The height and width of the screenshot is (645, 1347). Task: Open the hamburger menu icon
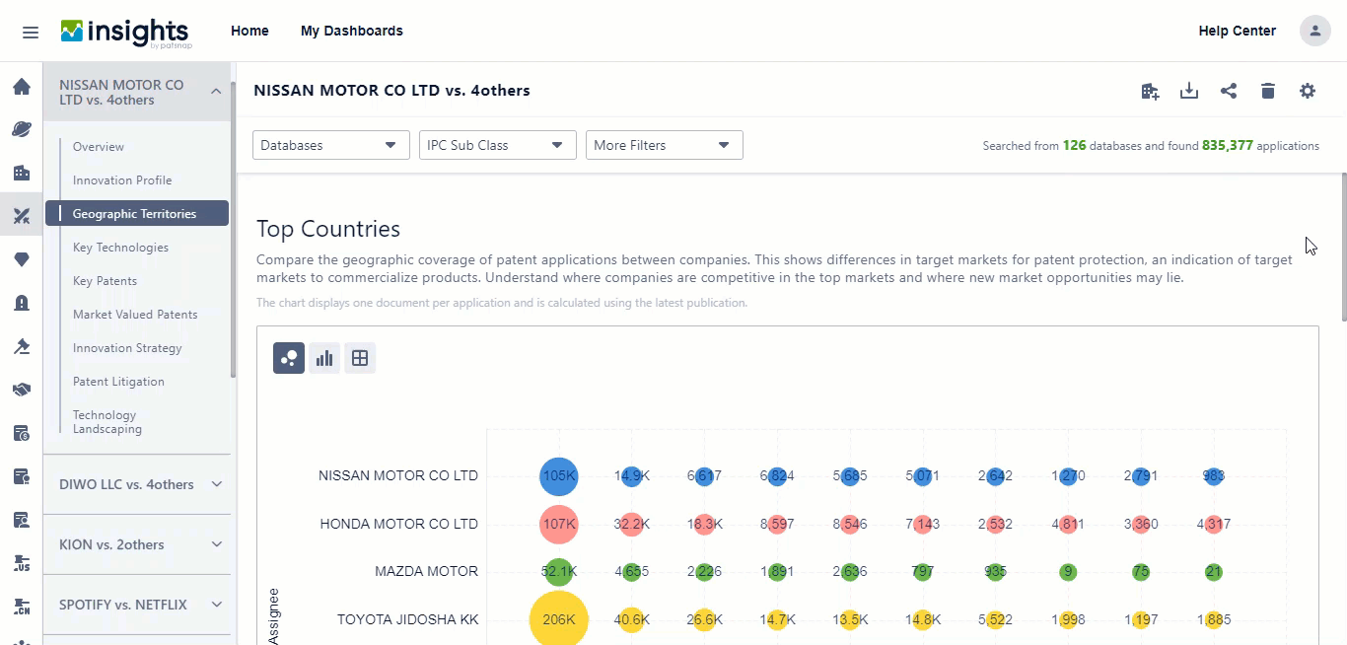point(30,32)
